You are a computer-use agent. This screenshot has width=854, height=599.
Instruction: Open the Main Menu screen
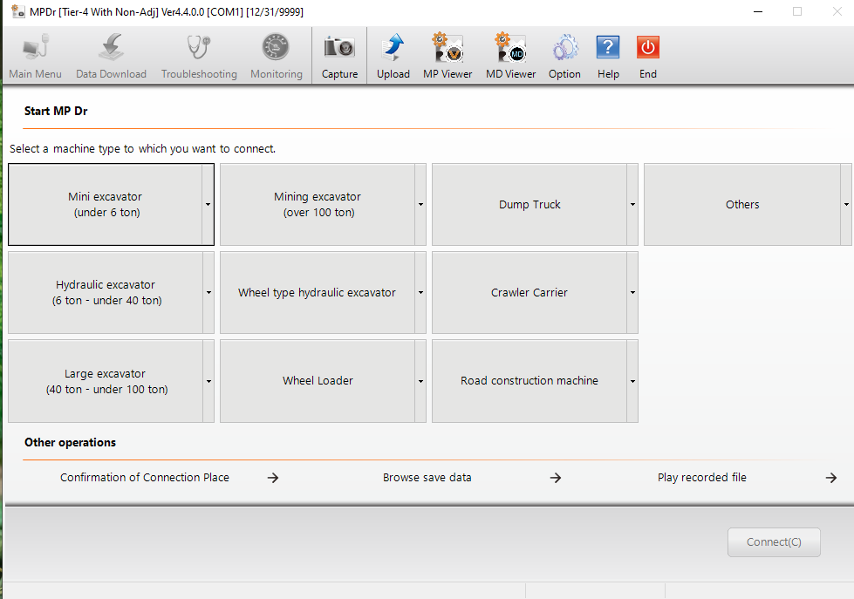[35, 54]
